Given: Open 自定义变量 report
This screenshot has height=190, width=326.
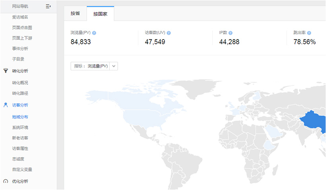Looking at the screenshot, I should coord(22,169).
